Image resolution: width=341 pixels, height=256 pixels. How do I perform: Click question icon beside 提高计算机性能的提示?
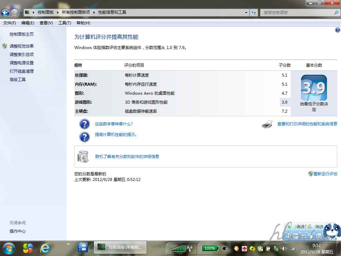point(85,137)
